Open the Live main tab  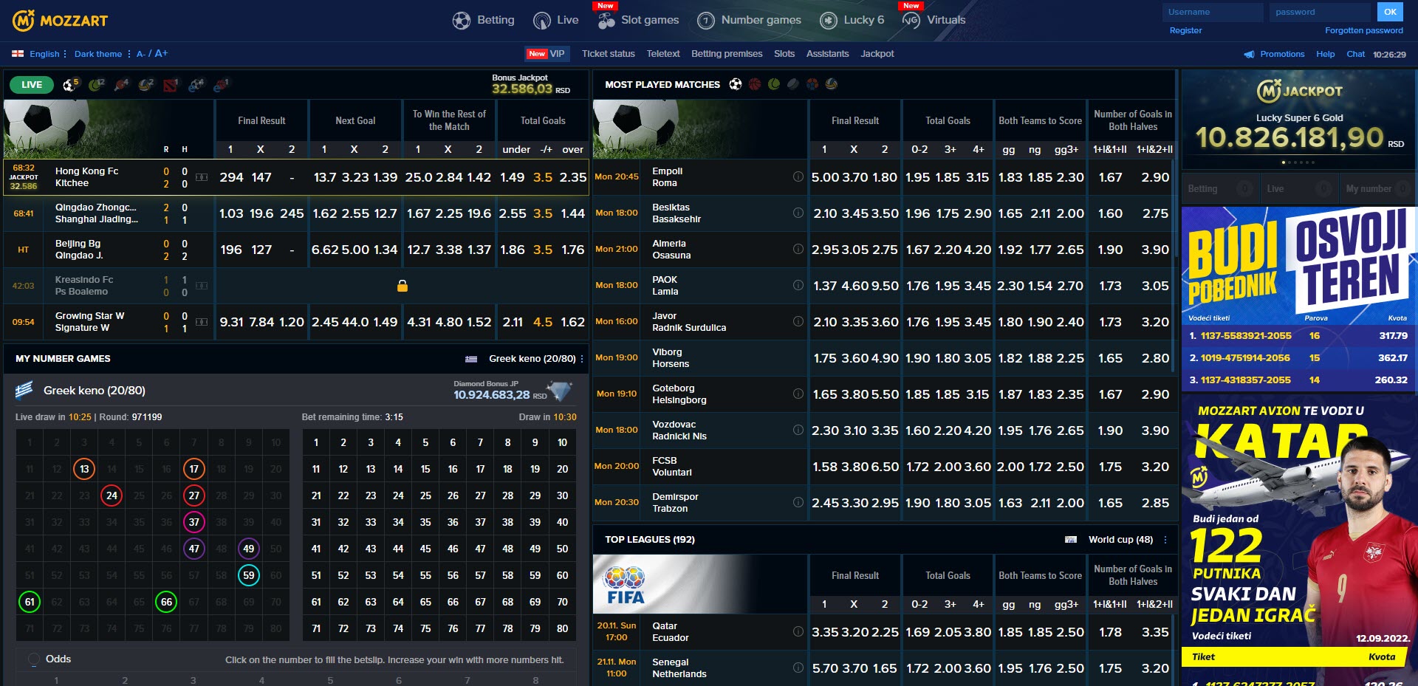[x=556, y=20]
